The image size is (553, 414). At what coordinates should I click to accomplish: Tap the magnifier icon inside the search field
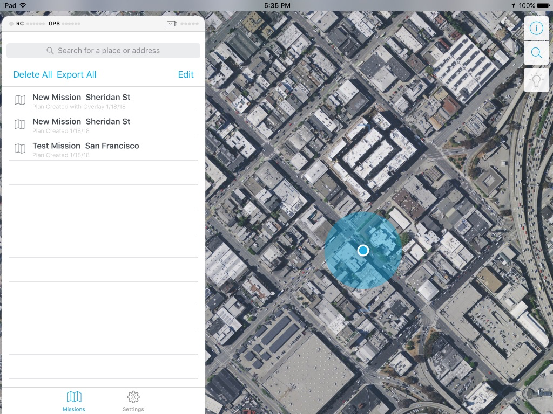(50, 51)
